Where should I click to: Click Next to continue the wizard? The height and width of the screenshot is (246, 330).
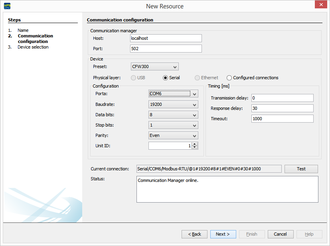223,234
